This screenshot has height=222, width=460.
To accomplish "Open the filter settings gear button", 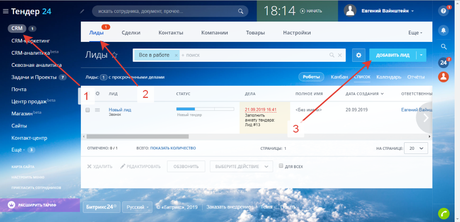I will 358,55.
